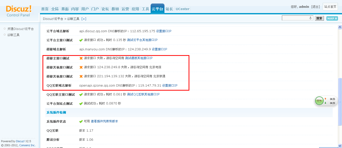342x148 pixels.
Task: Select the 云平台 tab
Action: tap(157, 9)
